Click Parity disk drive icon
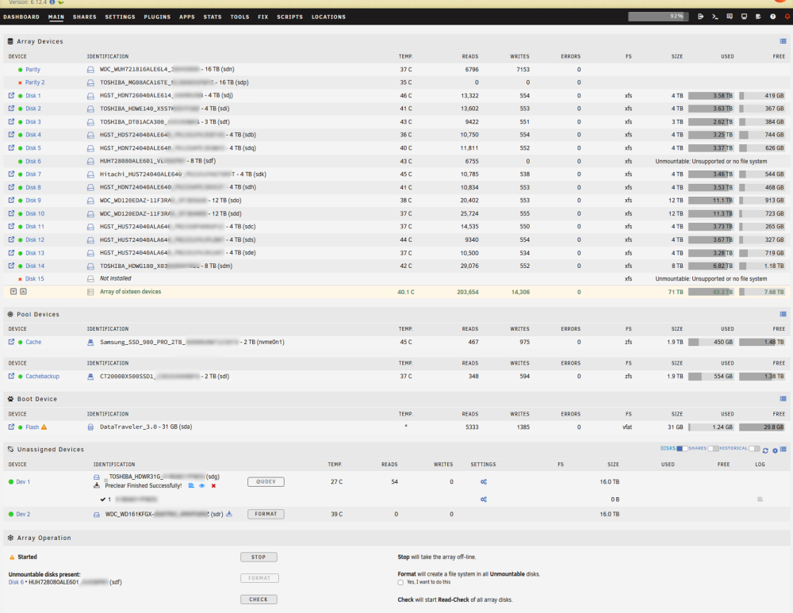This screenshot has width=793, height=613. pyautogui.click(x=90, y=69)
